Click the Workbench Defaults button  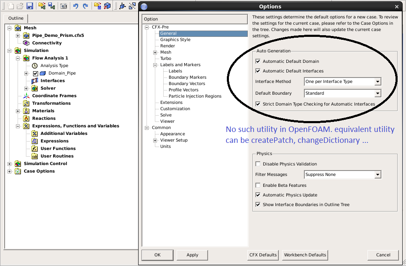305,255
